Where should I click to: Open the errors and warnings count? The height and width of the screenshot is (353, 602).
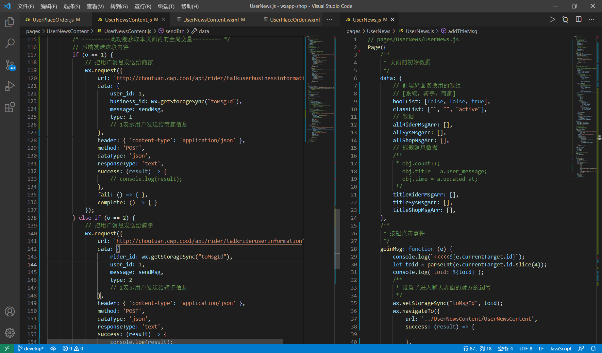coord(73,349)
